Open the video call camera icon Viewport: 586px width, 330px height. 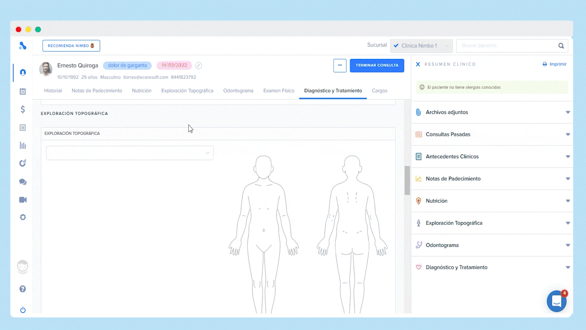click(23, 200)
